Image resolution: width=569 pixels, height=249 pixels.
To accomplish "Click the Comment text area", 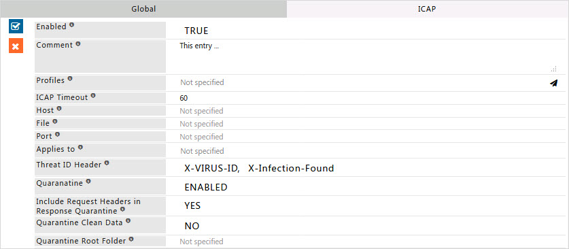I will click(366, 57).
